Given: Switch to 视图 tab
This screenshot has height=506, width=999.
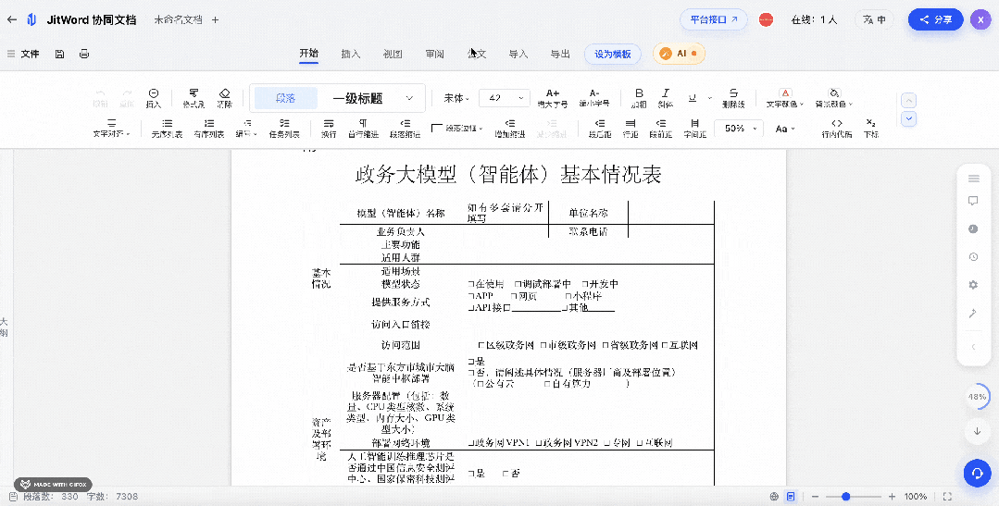Looking at the screenshot, I should 393,54.
